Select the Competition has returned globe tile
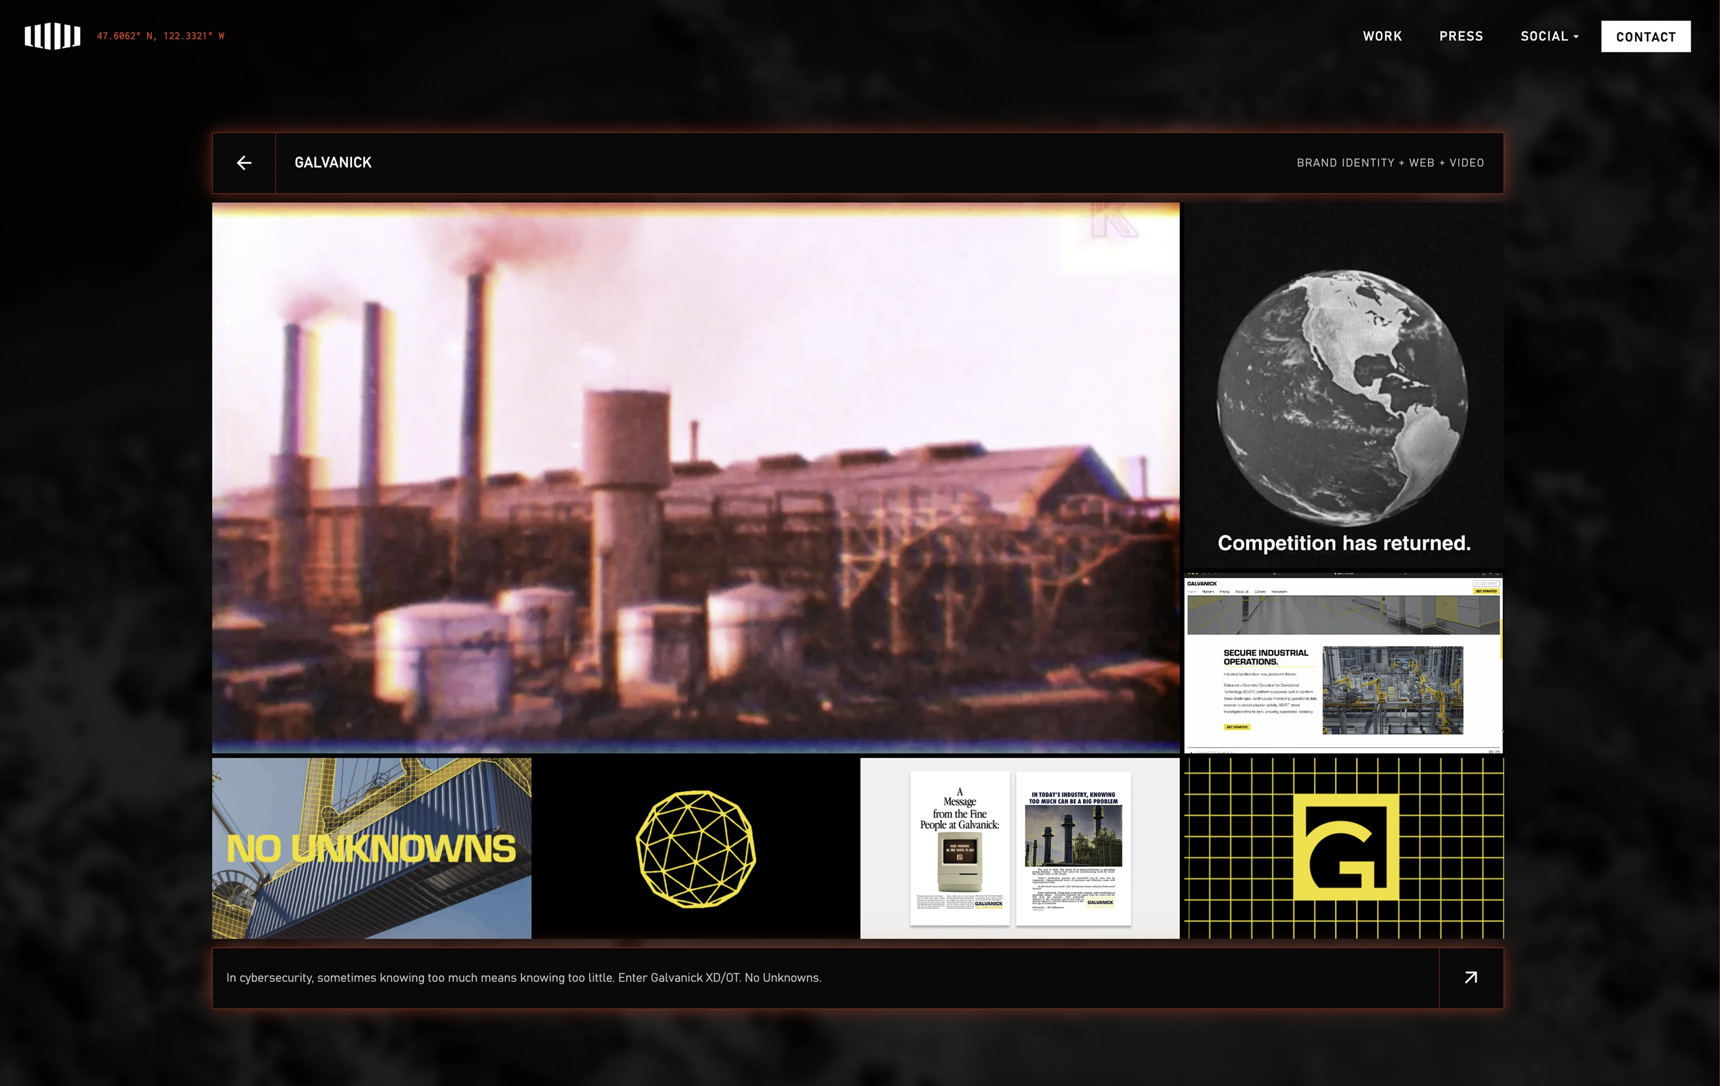This screenshot has height=1086, width=1720. pyautogui.click(x=1343, y=386)
